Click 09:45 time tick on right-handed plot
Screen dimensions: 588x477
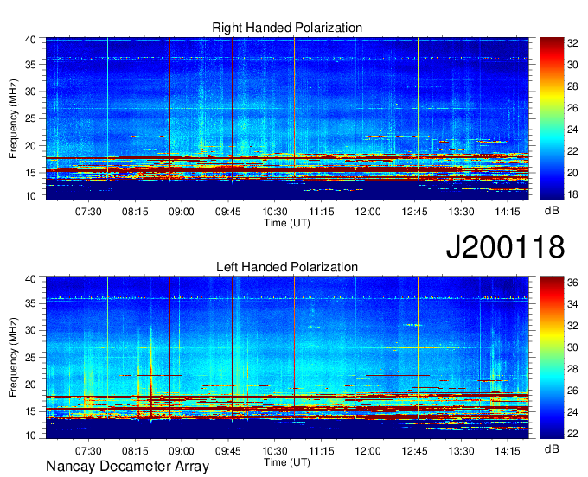click(x=228, y=212)
